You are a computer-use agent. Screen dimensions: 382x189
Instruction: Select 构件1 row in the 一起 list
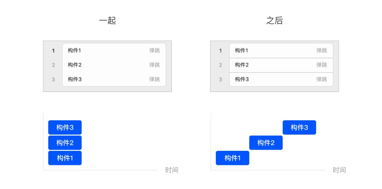(114, 51)
